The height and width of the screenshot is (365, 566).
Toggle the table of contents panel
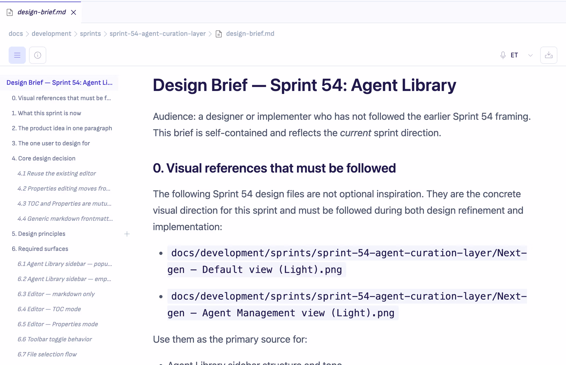[x=17, y=55]
